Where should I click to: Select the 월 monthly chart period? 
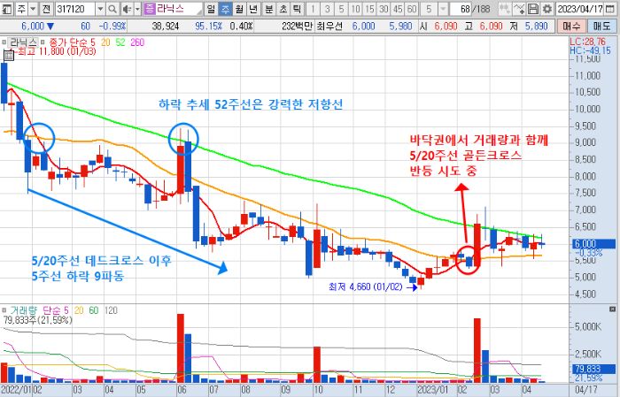tap(239, 8)
